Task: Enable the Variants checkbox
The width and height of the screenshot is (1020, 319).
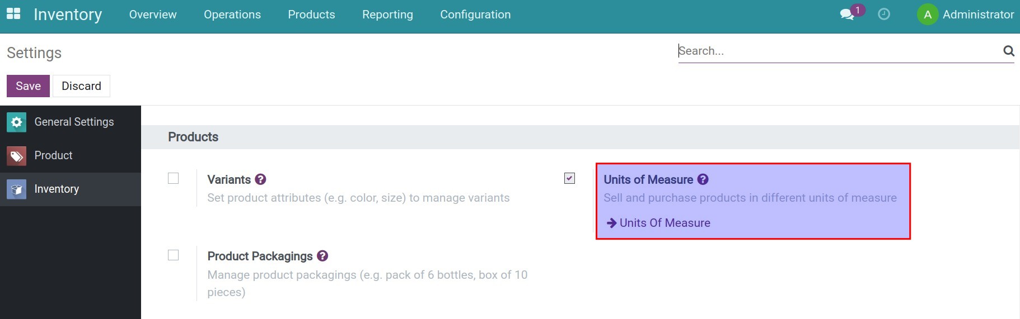Action: [x=174, y=178]
